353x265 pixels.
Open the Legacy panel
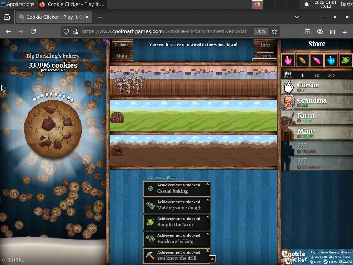(265, 56)
